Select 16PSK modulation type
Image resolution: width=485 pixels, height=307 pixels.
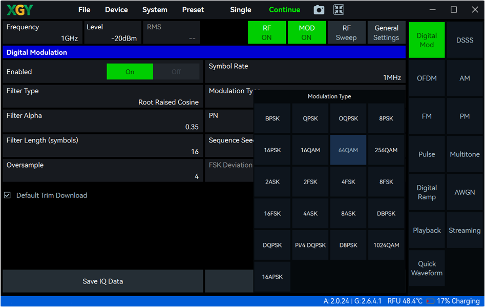point(272,150)
